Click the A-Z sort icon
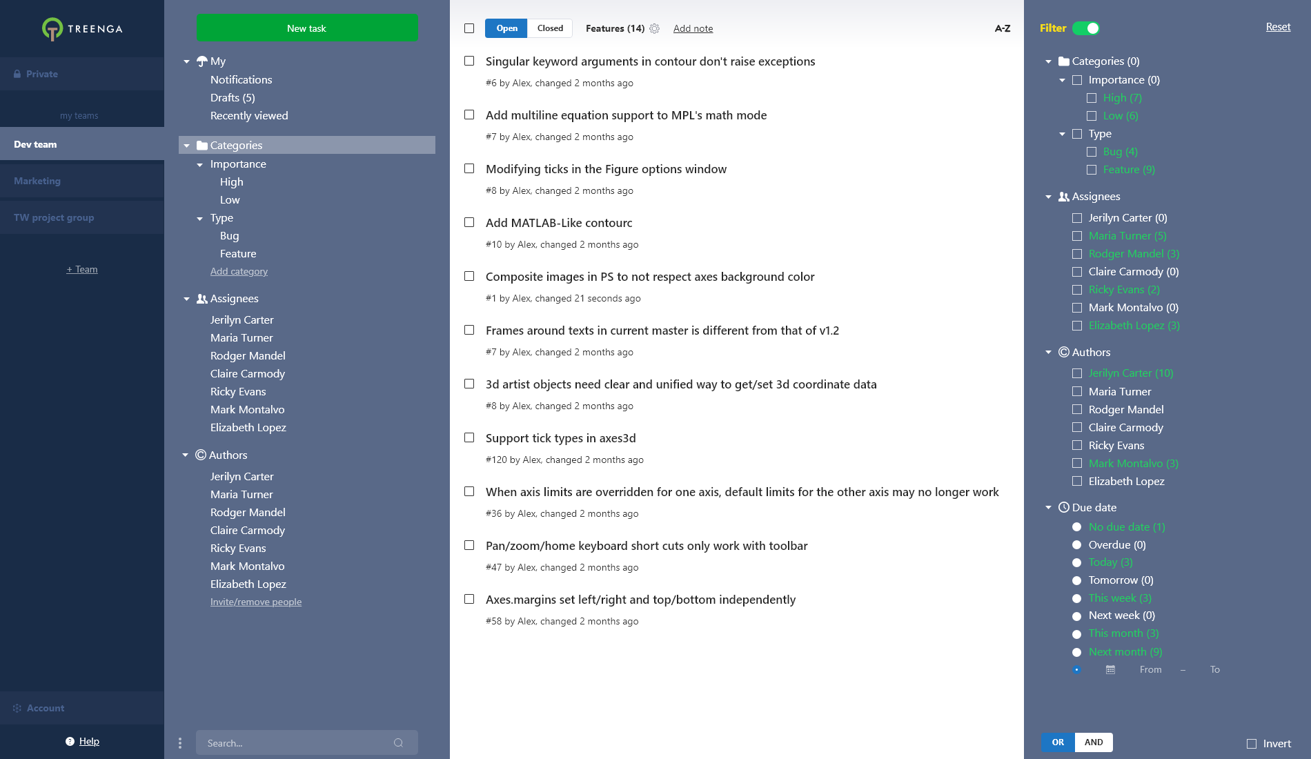The image size is (1311, 759). pyautogui.click(x=1003, y=28)
